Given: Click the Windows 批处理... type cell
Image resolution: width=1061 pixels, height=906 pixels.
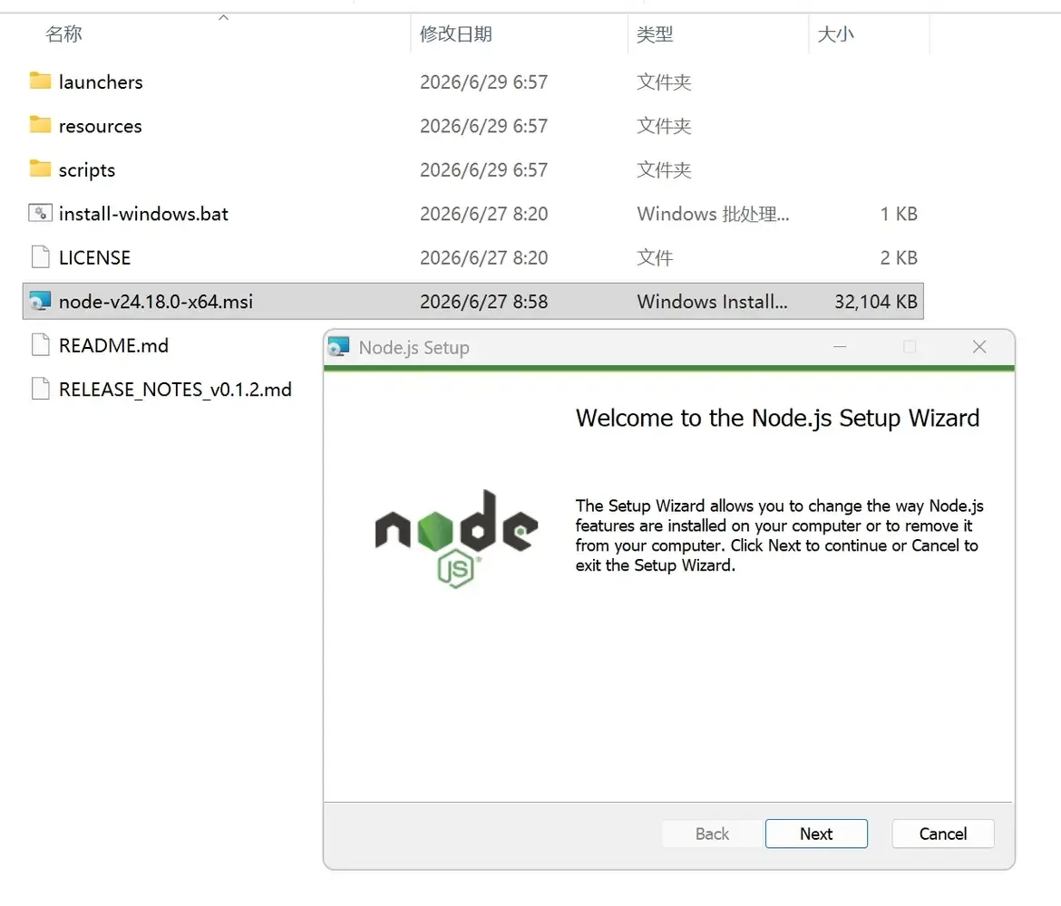Looking at the screenshot, I should click(713, 214).
